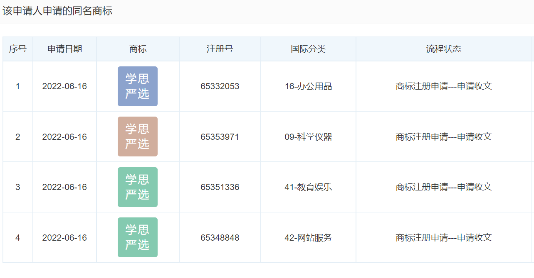Open the green 学思严选 trademark in row 3
This screenshot has height=278, width=534.
[137, 187]
